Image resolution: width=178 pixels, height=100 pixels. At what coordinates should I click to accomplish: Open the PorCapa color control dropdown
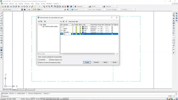tap(87, 10)
